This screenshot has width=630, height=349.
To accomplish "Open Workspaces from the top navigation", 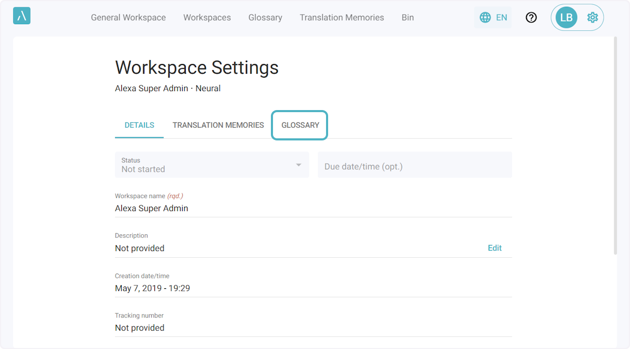I will point(207,17).
